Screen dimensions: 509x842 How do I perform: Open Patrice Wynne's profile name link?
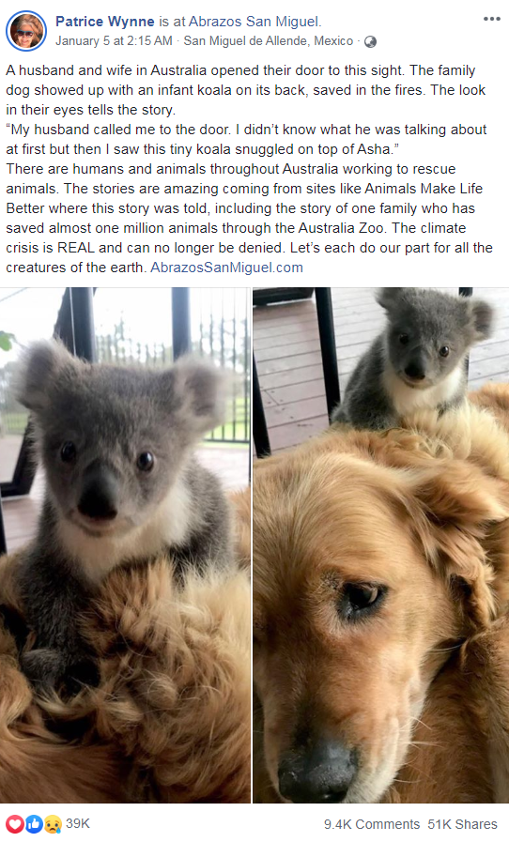[x=105, y=22]
